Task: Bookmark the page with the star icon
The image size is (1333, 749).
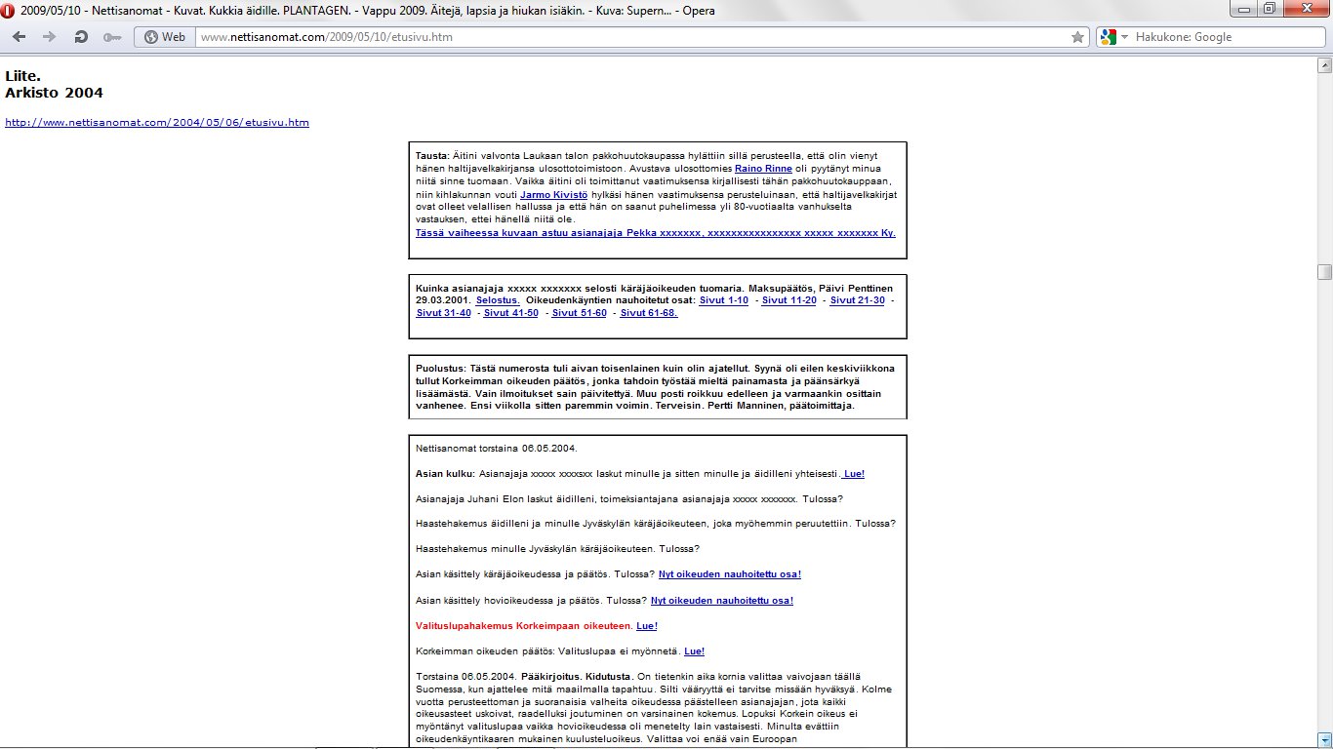Action: pyautogui.click(x=1077, y=37)
